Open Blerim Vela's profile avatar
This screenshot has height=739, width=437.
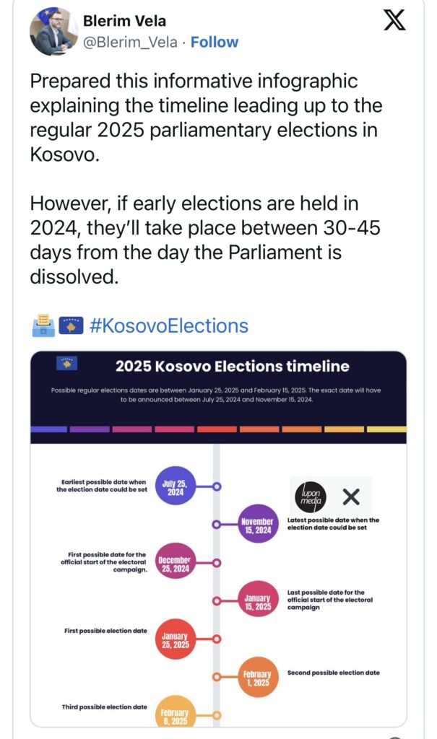[x=53, y=31]
